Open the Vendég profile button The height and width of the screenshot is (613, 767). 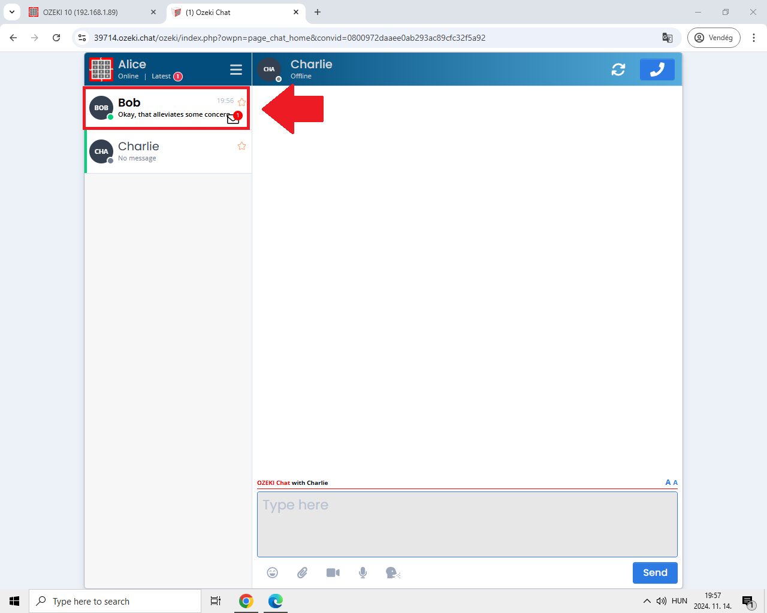[x=714, y=38]
